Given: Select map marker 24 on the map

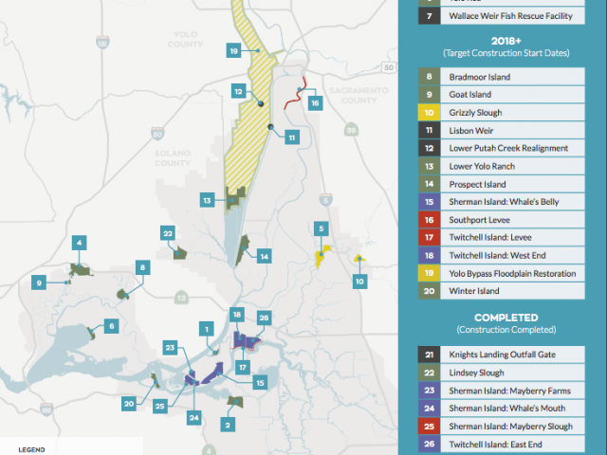Looking at the screenshot, I should tap(193, 417).
